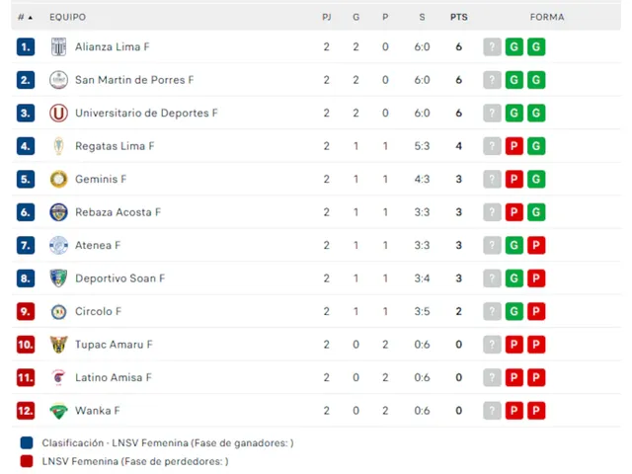The height and width of the screenshot is (474, 632).
Task: Click Alianza Lima's unknown next-match form badge
Action: tap(493, 46)
